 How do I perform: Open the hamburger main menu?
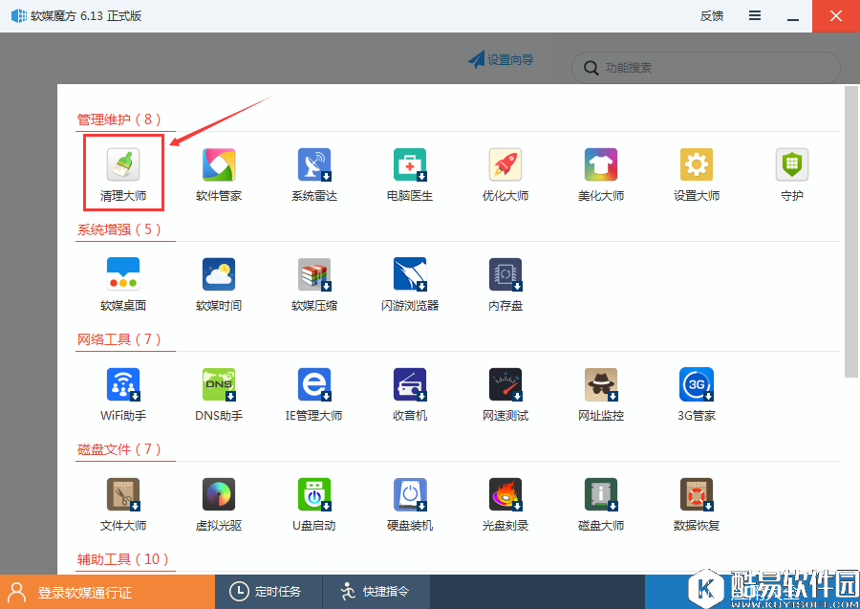[x=755, y=16]
